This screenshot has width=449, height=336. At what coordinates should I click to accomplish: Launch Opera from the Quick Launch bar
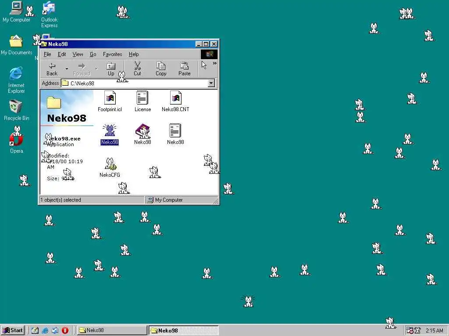coord(65,330)
